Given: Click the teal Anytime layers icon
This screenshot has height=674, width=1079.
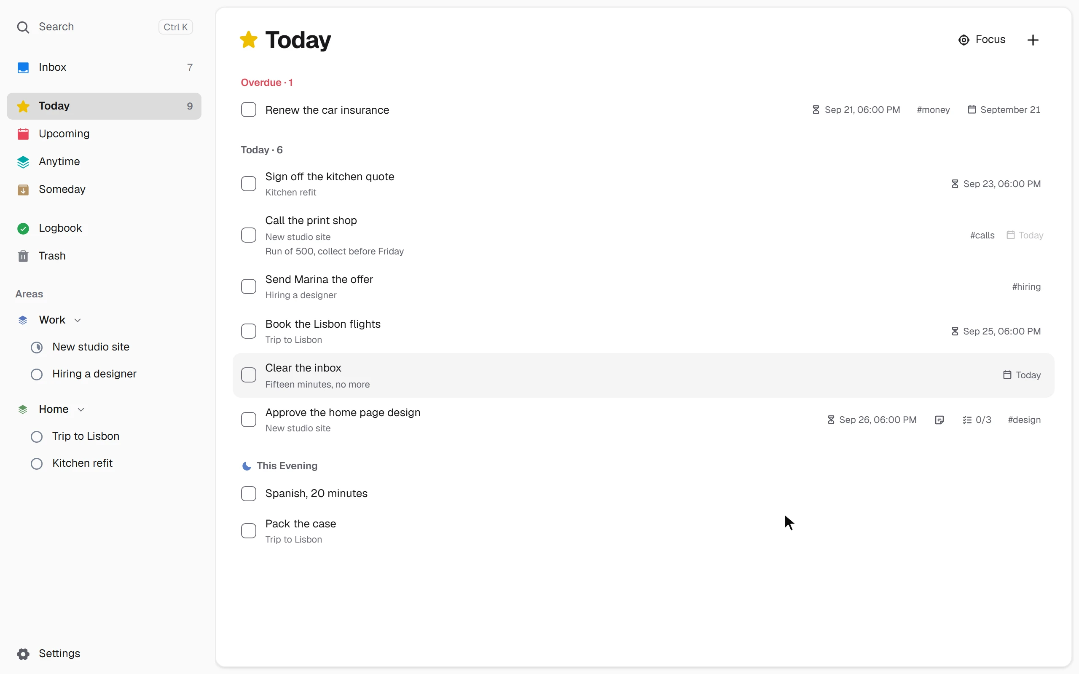Looking at the screenshot, I should 23,162.
